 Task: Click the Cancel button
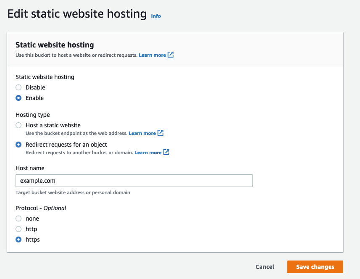tap(265, 266)
